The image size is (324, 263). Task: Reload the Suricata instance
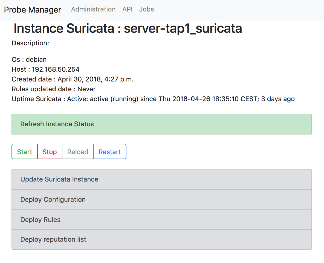tap(78, 152)
